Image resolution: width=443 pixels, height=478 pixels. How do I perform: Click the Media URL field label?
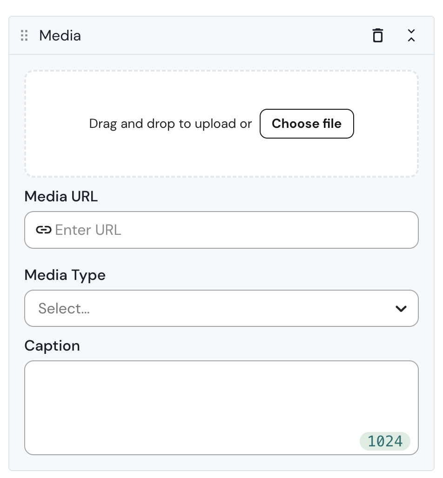coord(61,197)
